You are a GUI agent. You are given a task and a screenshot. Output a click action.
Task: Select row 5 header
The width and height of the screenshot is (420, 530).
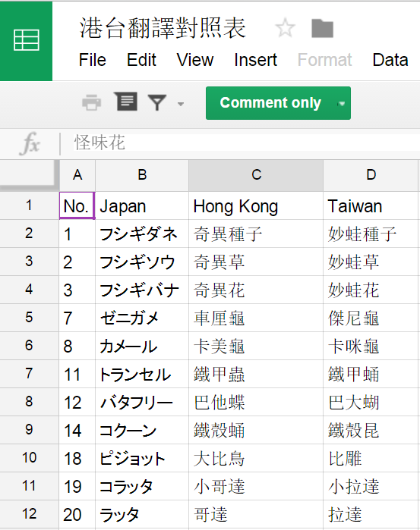point(29,318)
